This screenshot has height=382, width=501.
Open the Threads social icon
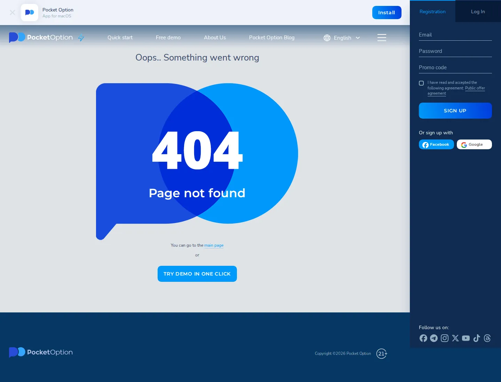click(487, 338)
